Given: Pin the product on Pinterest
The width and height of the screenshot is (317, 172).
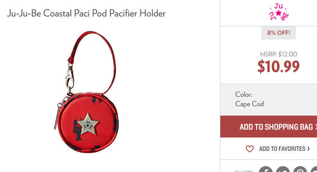Looking at the screenshot, I should tap(300, 169).
